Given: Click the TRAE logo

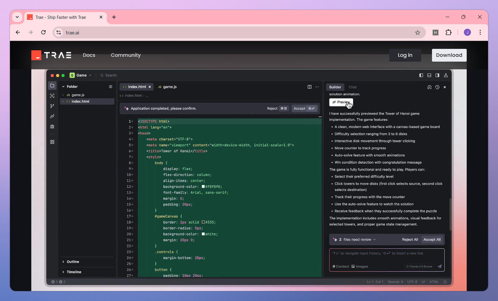Looking at the screenshot, I should (51, 55).
